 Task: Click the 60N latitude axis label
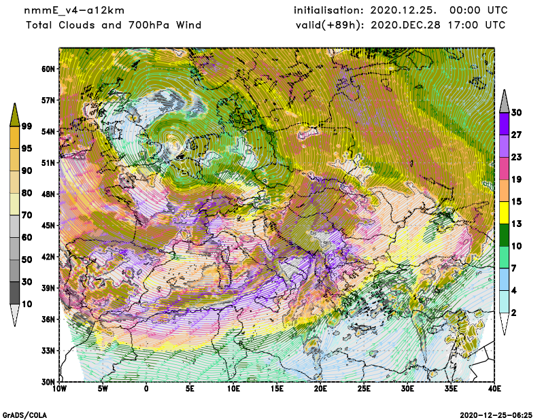click(x=48, y=69)
